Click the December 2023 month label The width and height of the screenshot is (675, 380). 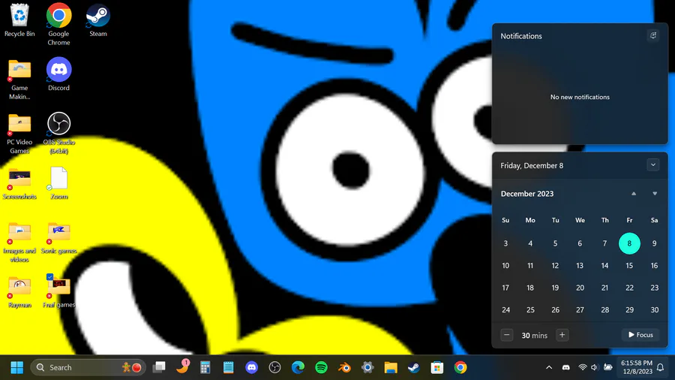[527, 194]
